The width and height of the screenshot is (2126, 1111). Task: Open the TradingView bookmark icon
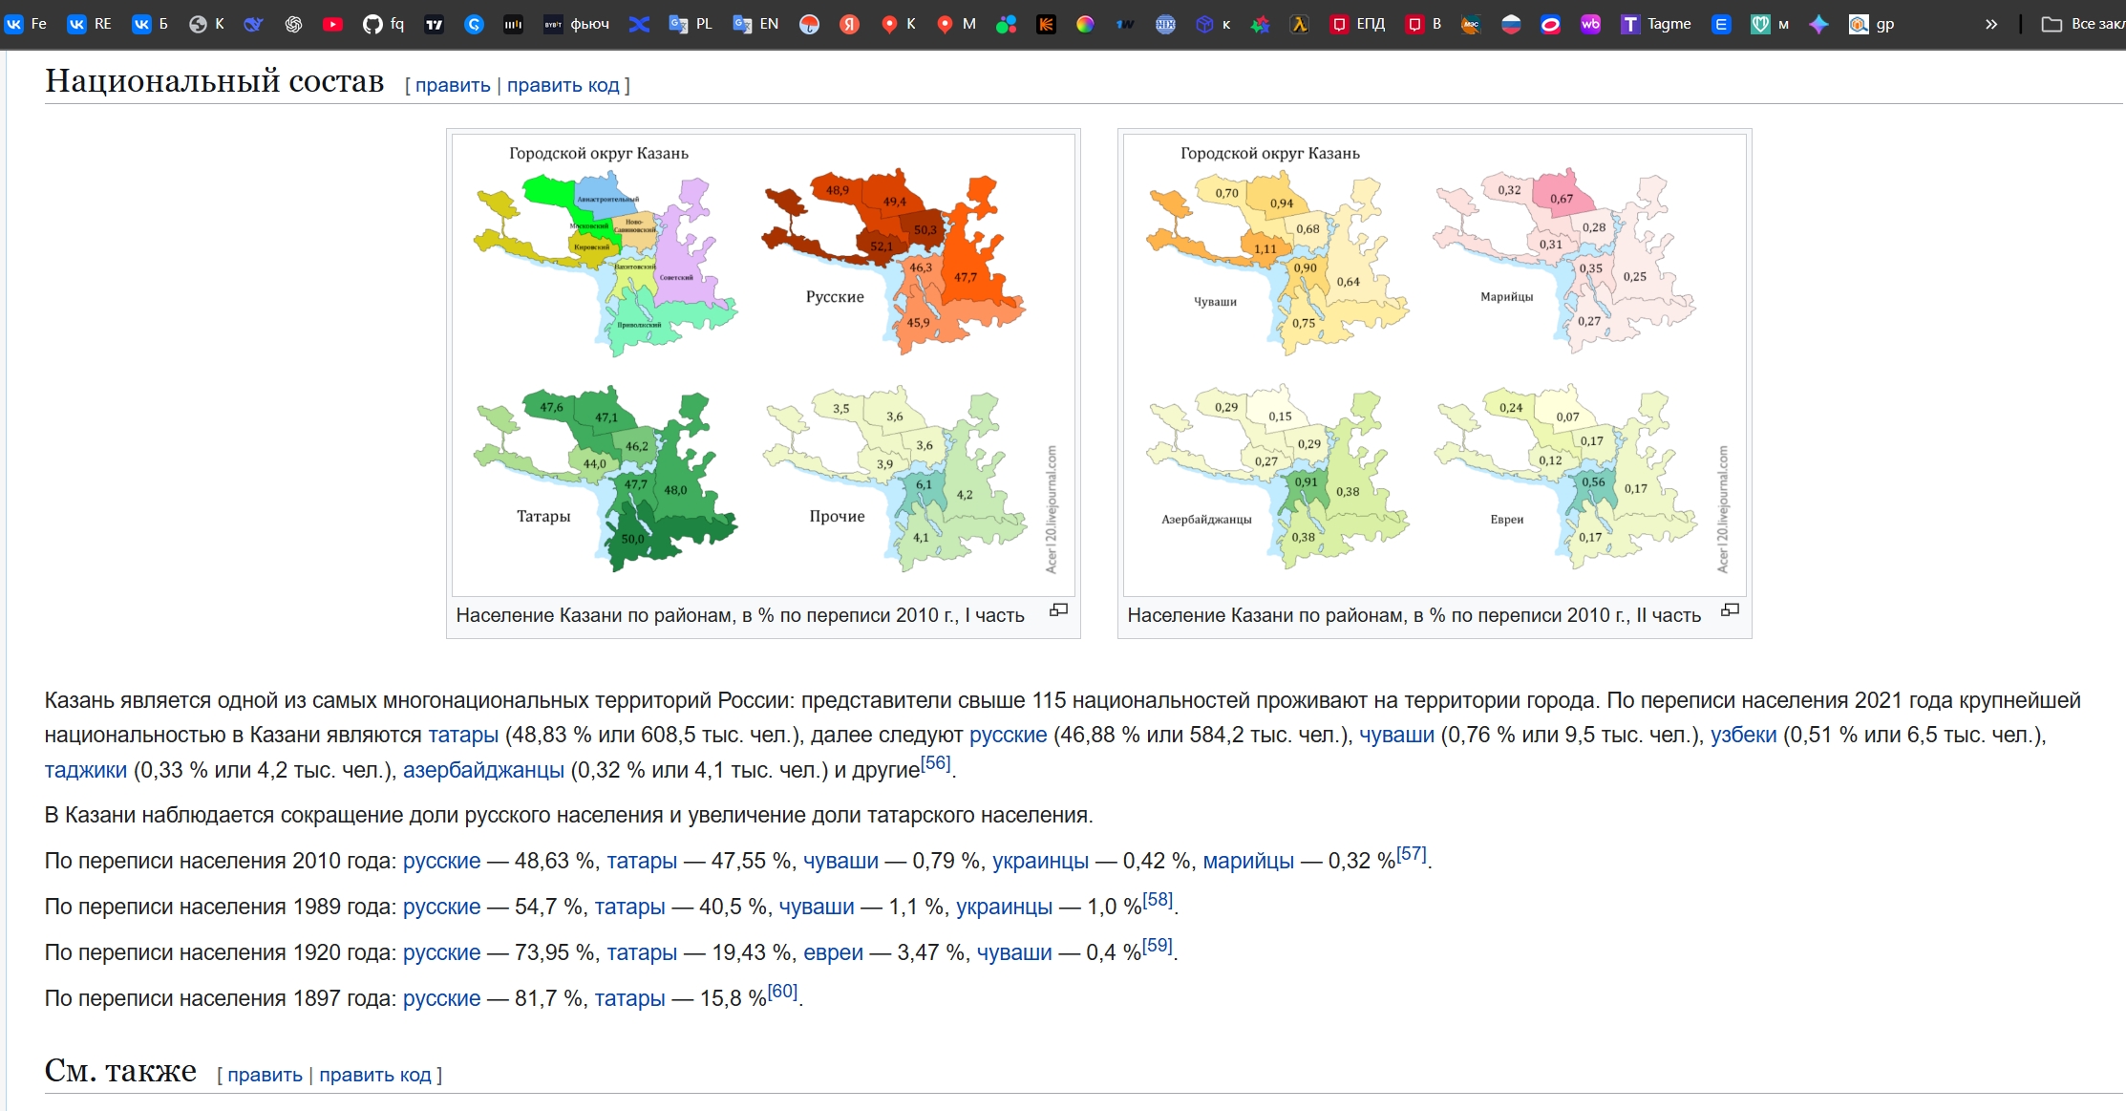pyautogui.click(x=434, y=25)
